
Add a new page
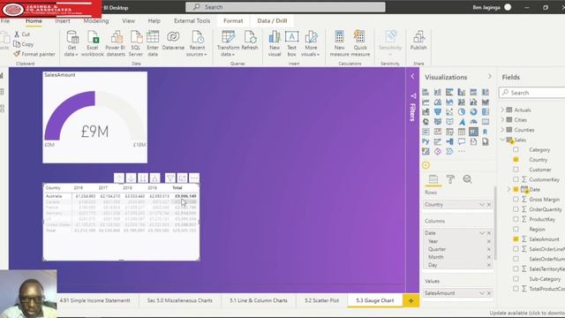(411, 300)
